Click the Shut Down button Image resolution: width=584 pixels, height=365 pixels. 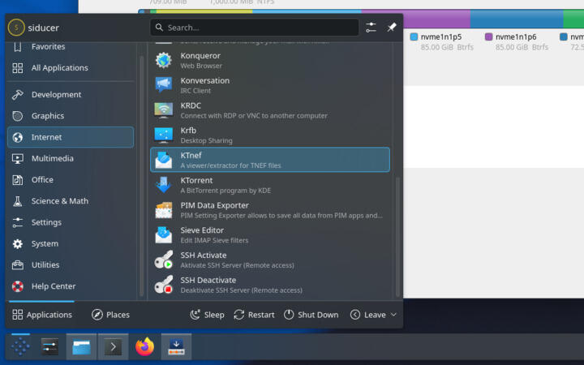(x=311, y=315)
